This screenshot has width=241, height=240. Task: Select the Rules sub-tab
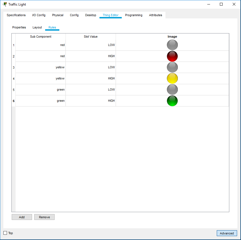(x=52, y=27)
